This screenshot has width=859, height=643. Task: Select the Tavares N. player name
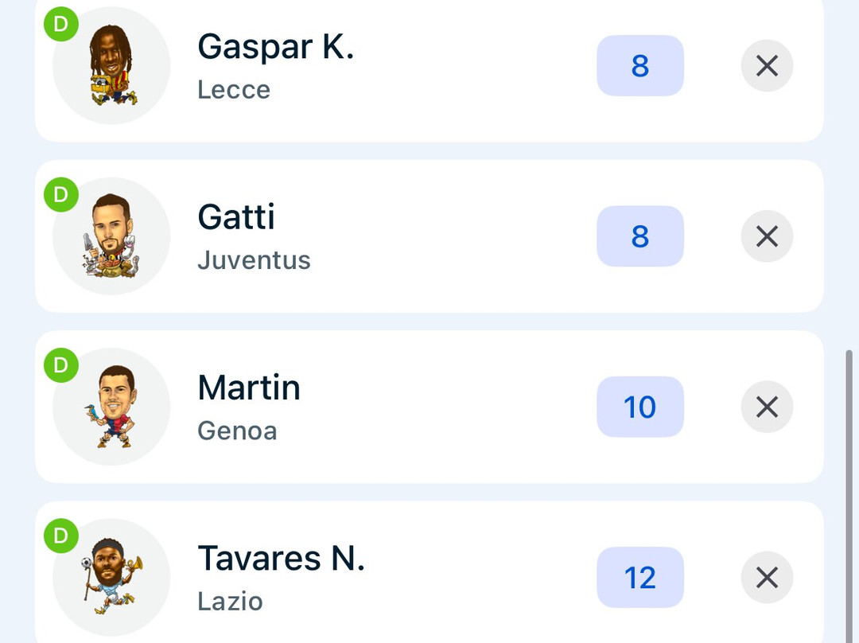281,559
